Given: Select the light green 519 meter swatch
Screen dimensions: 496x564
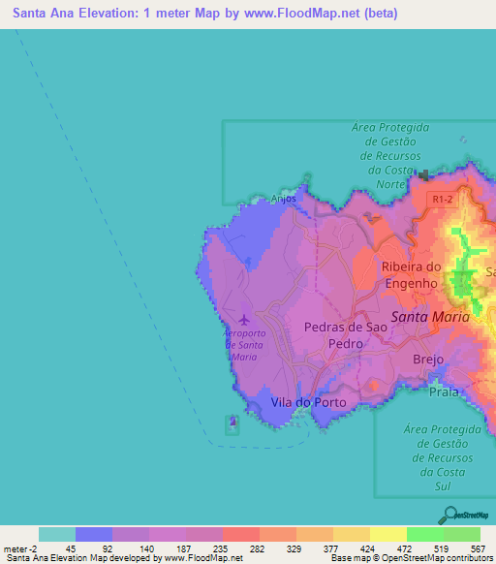Looking at the screenshot, I should [462, 534].
